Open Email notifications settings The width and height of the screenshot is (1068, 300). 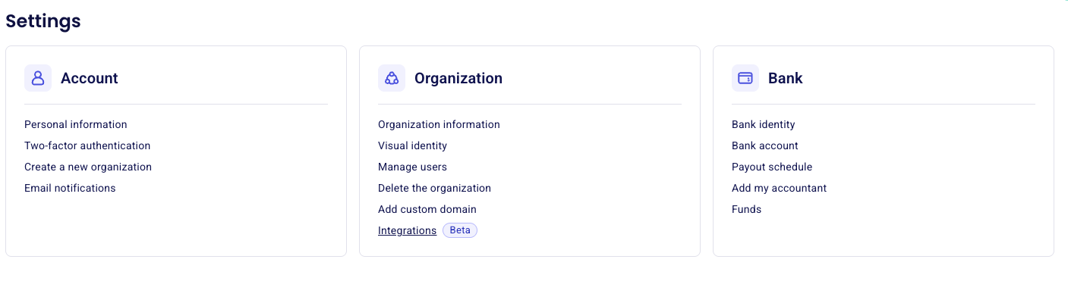tap(70, 188)
